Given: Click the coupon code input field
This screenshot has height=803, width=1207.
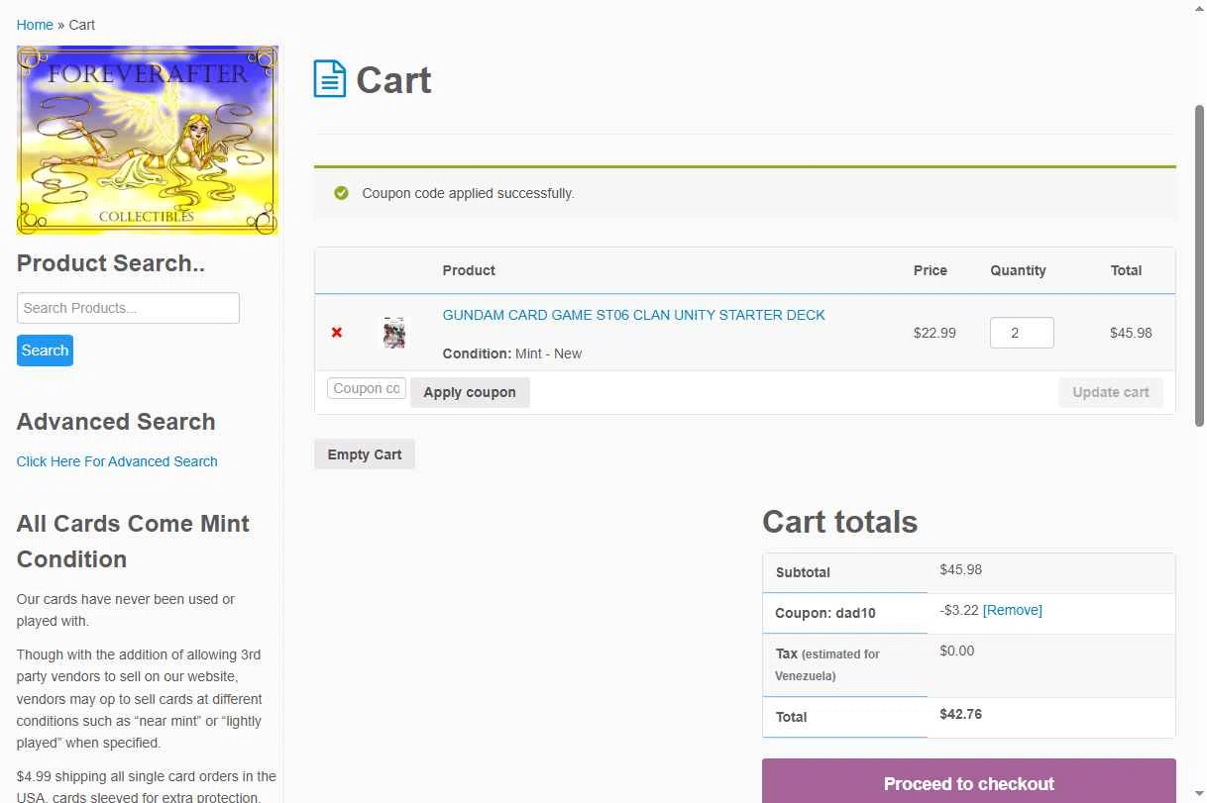Looking at the screenshot, I should tap(367, 388).
